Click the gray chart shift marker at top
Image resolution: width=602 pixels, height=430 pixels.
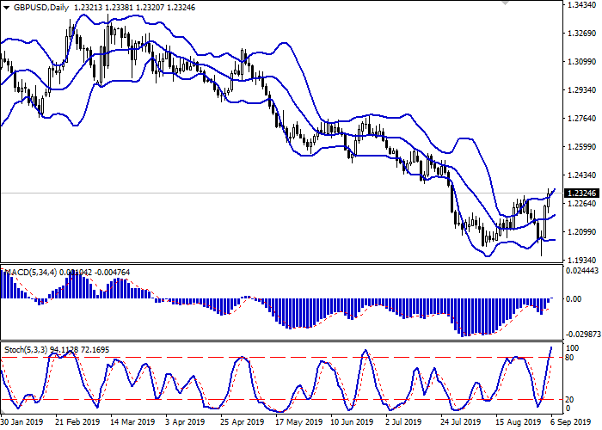[x=505, y=4]
